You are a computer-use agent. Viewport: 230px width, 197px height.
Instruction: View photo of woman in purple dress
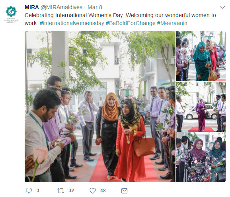point(201,107)
